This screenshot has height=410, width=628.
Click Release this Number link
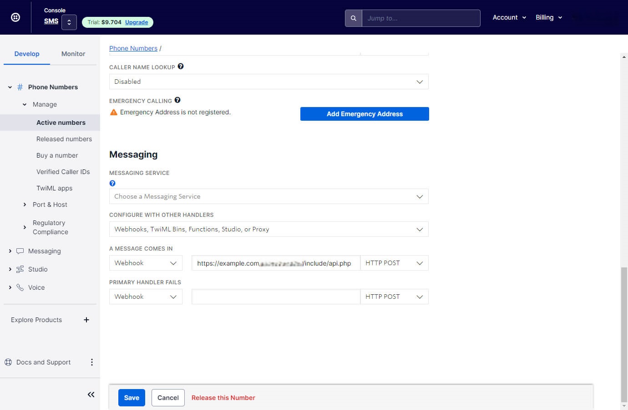[223, 398]
